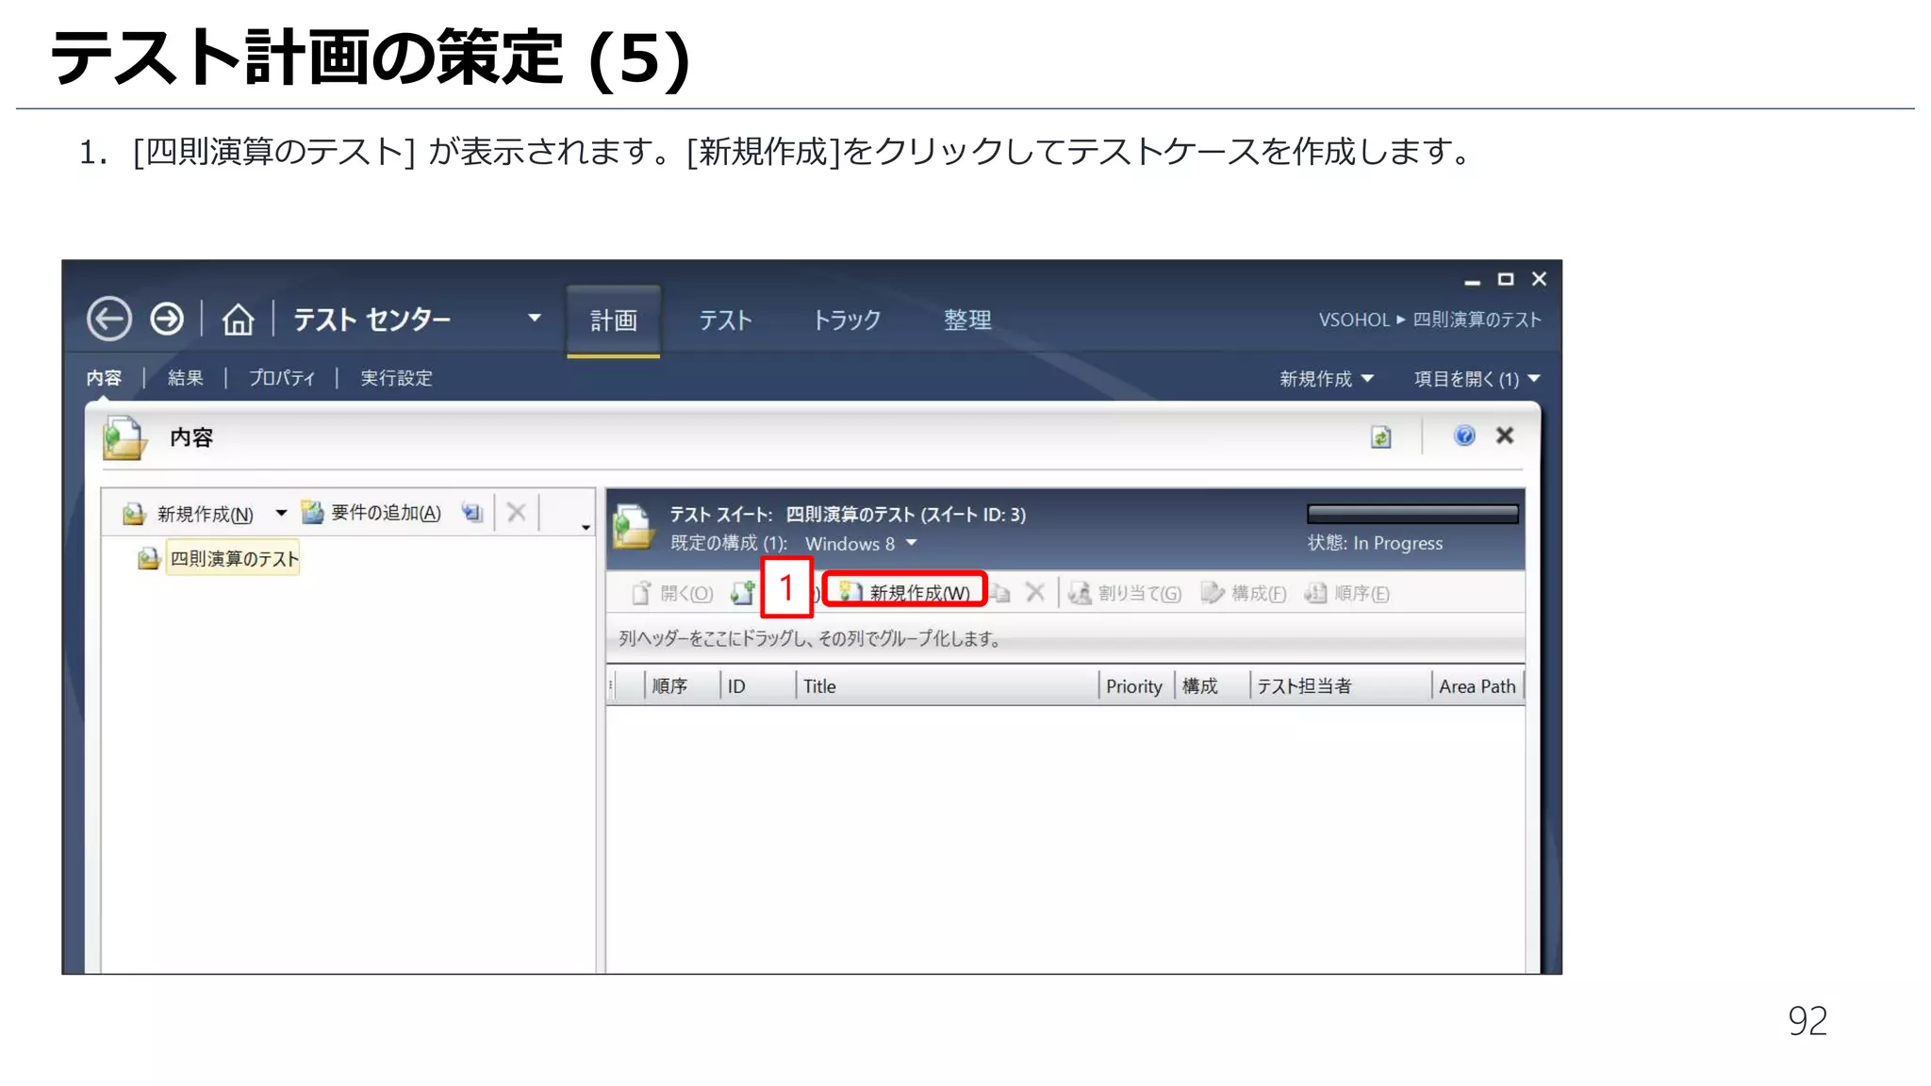The width and height of the screenshot is (1931, 1086).
Task: Click the 順序 column header
Action: click(683, 686)
